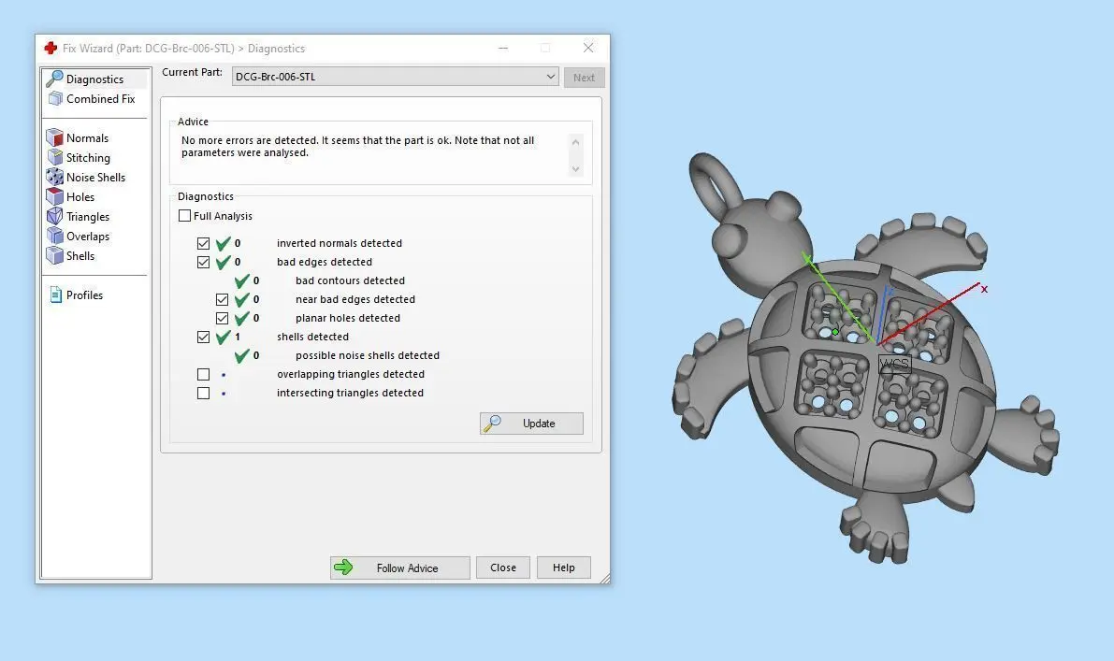Click the green check beside bad contours detected
Image resolution: width=1114 pixels, height=661 pixels.
[x=242, y=281]
